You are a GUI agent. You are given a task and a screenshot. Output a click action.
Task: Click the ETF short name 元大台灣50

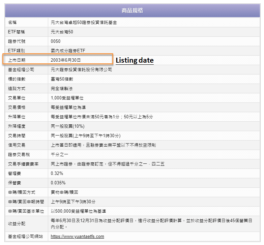pyautogui.click(x=62, y=32)
